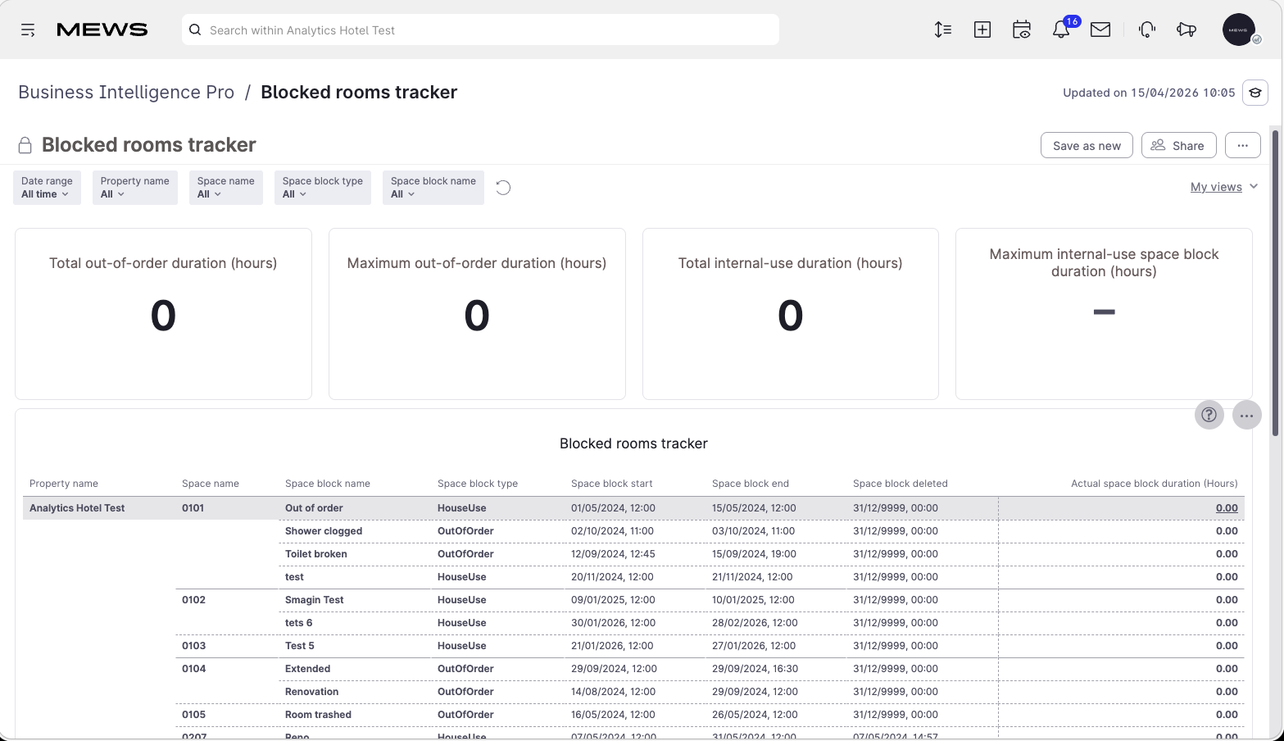Click the MEWS logo
Screen dimensions: 1284x741
[x=102, y=30]
